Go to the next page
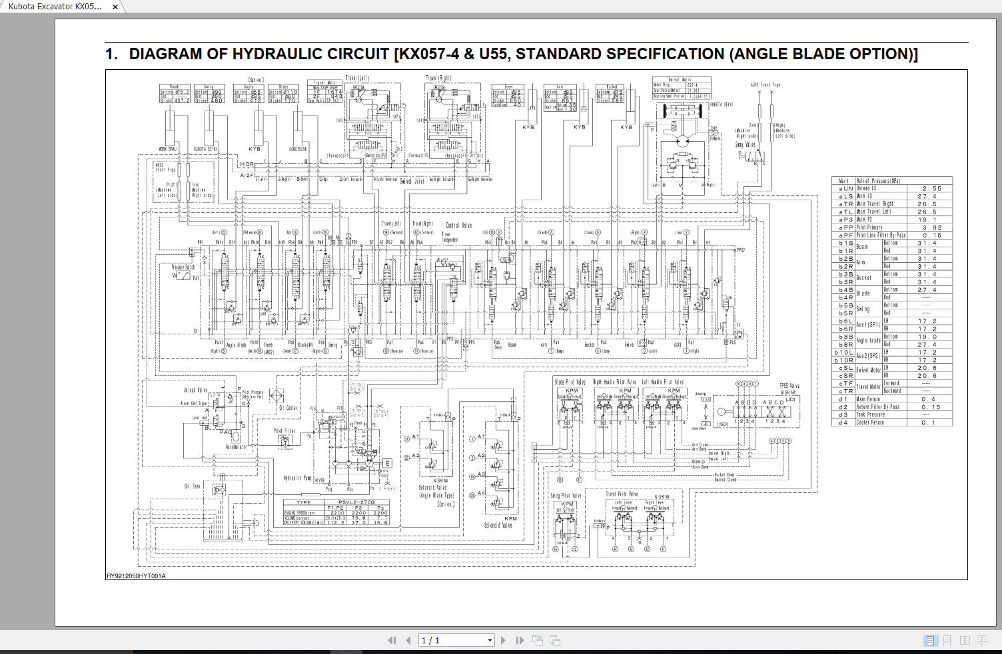Screen dimensions: 1002x654 [503, 640]
